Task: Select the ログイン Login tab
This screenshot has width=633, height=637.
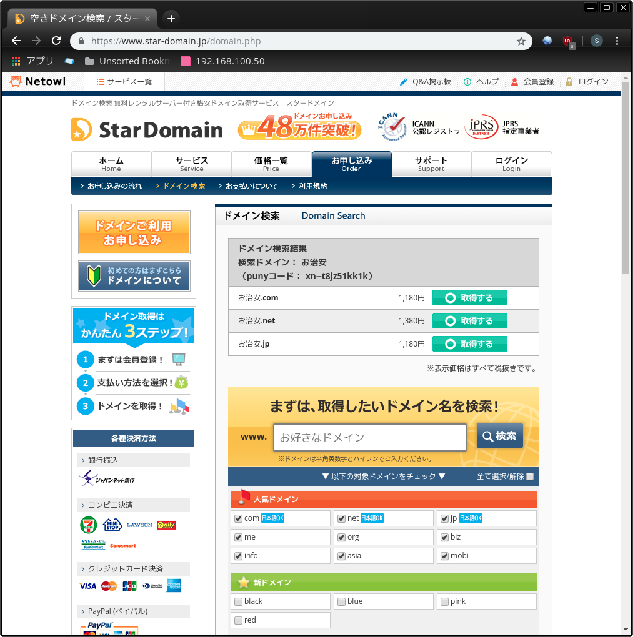Action: click(511, 164)
